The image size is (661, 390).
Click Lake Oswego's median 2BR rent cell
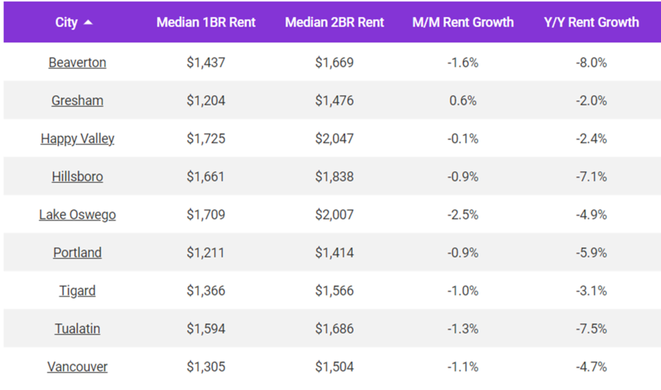pyautogui.click(x=334, y=214)
